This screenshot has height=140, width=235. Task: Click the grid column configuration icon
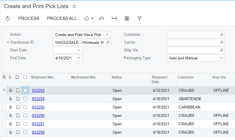pos(4,77)
